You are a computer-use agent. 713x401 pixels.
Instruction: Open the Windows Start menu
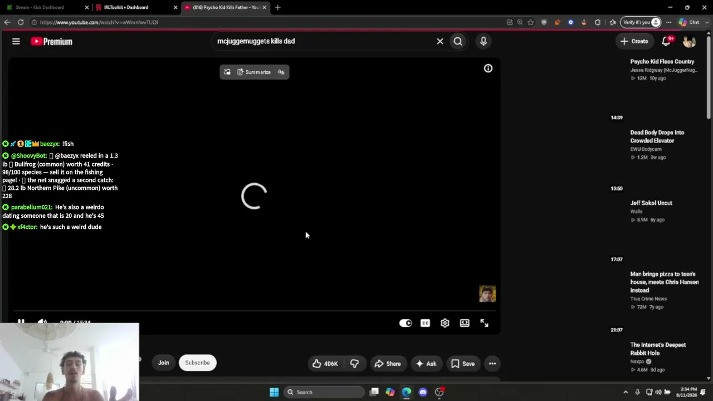coord(274,392)
